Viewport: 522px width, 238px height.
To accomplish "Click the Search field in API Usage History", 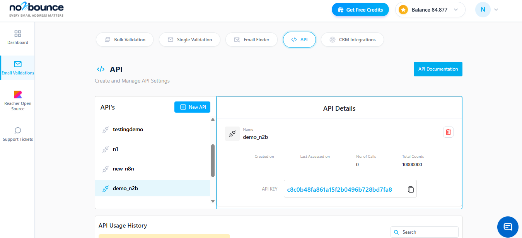I will tap(424, 232).
